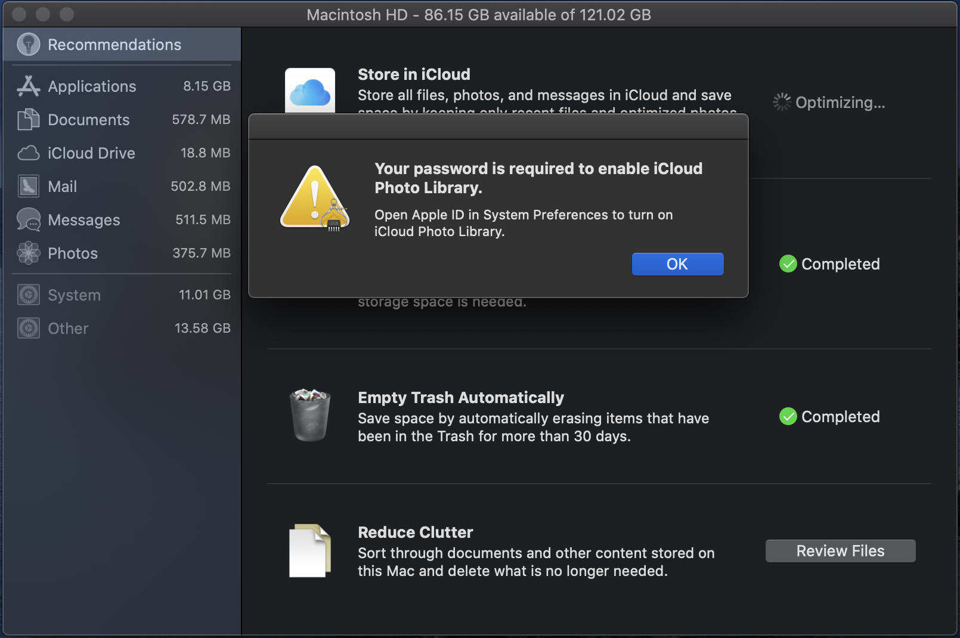Image resolution: width=960 pixels, height=638 pixels.
Task: Click the Reduce Clutter description text
Action: [536, 562]
